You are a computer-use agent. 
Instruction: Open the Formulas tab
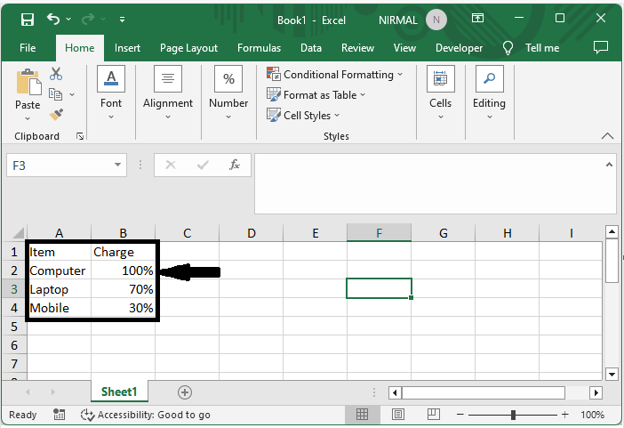pyautogui.click(x=259, y=48)
